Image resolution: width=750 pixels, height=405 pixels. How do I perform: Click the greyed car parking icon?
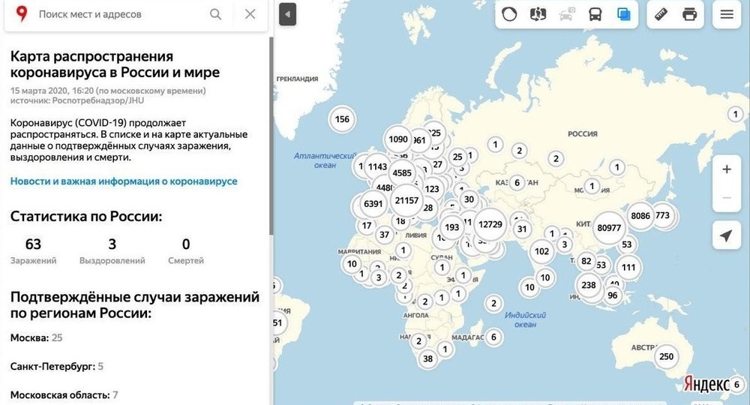[x=567, y=14]
